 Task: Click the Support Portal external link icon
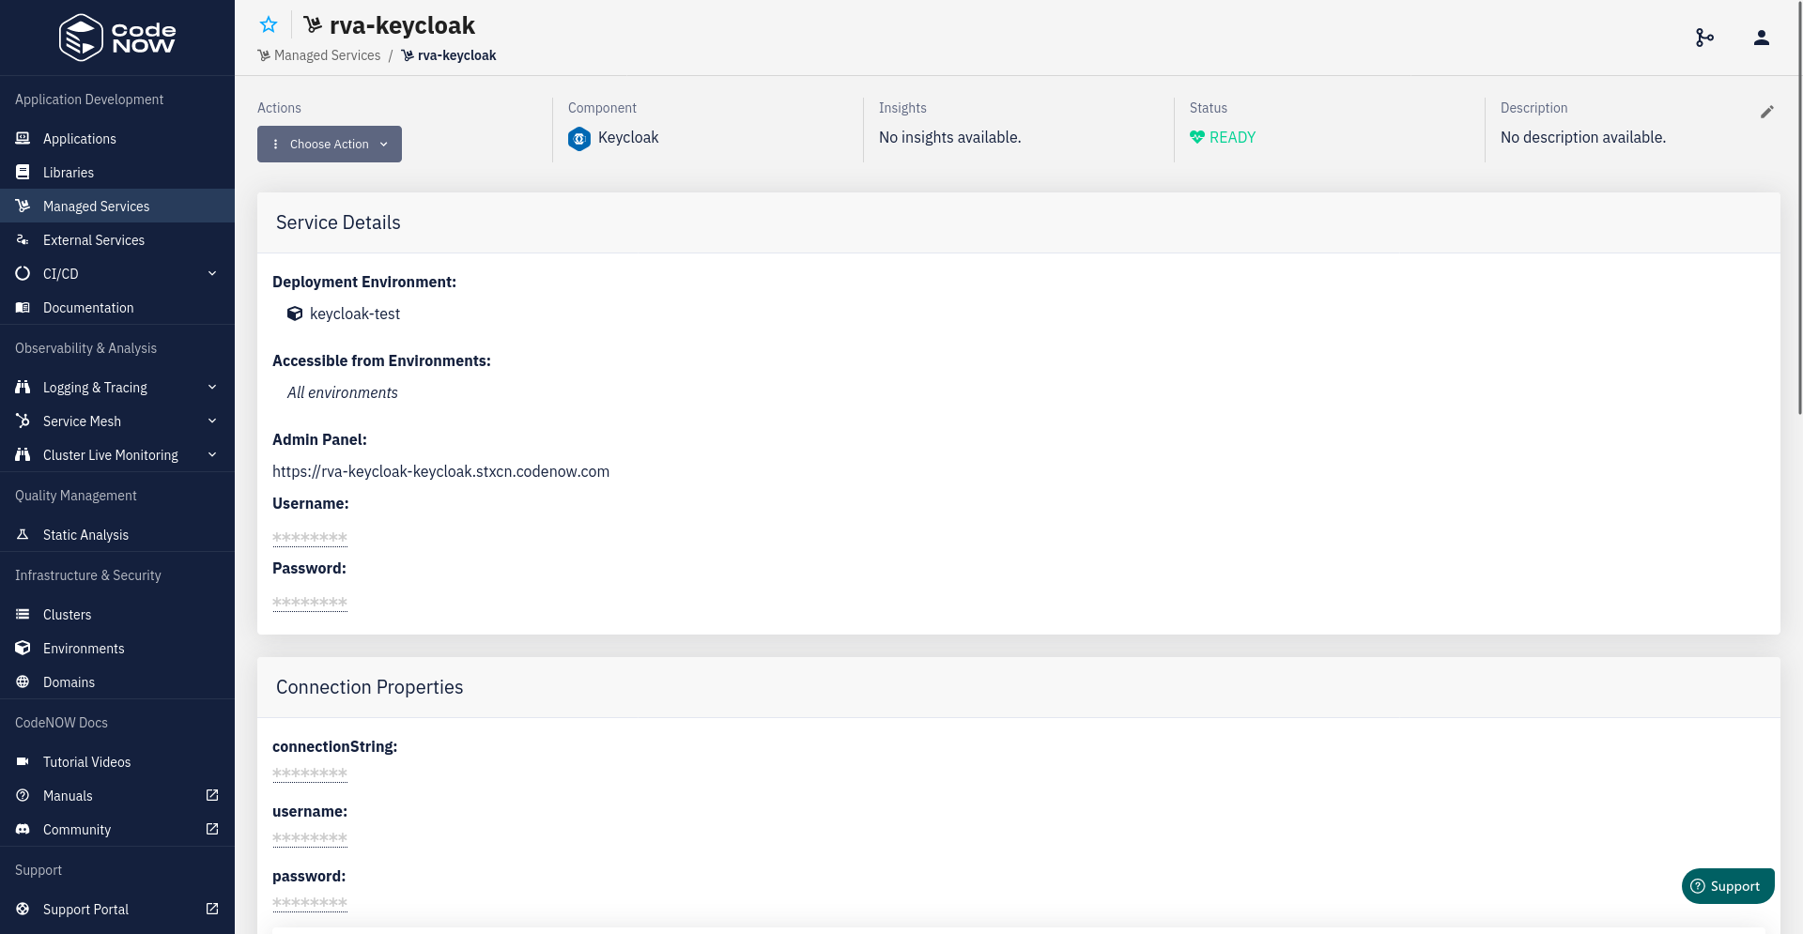[212, 909]
